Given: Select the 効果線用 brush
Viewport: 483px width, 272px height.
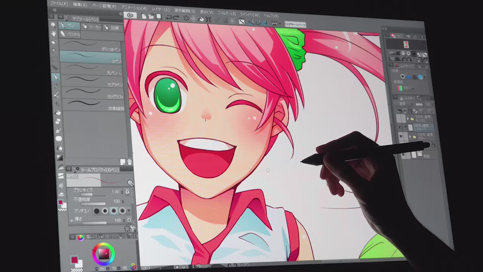Looking at the screenshot, I should 94,105.
